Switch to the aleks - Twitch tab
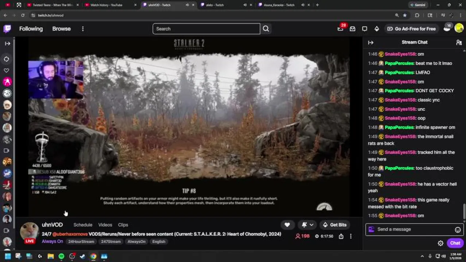The height and width of the screenshot is (262, 466). pos(215,5)
